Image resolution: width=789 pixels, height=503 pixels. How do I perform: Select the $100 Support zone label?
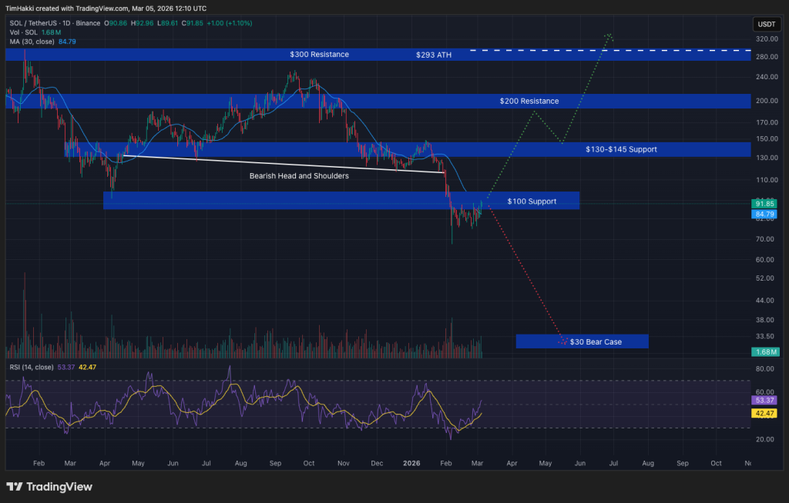click(532, 202)
